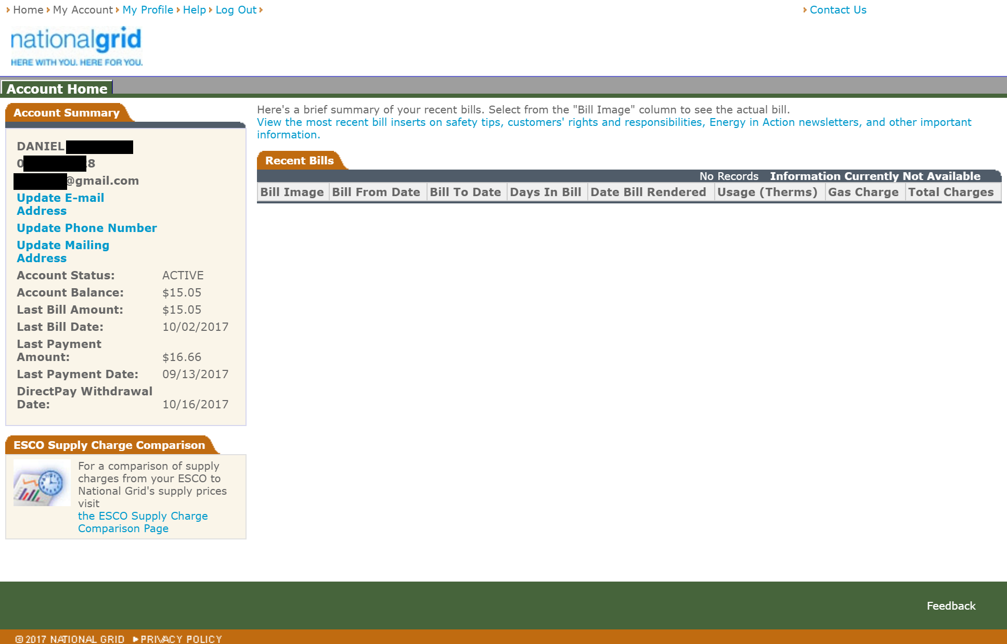1007x644 pixels.
Task: Click the ESCO Supply Charge Comparison header
Action: pos(109,445)
